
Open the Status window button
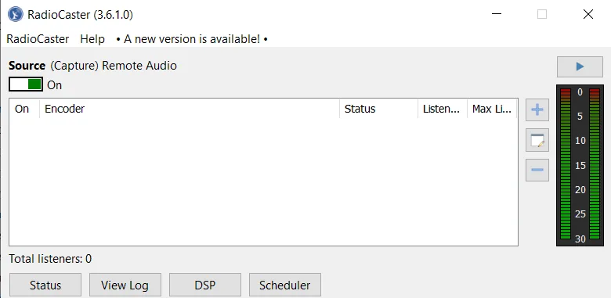pyautogui.click(x=45, y=285)
